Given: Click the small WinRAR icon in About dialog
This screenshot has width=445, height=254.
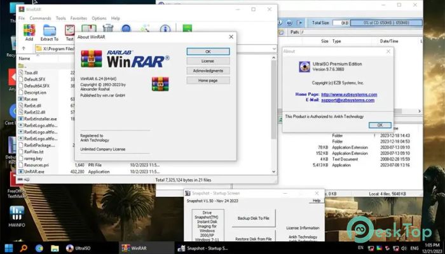Looking at the screenshot, I should pyautogui.click(x=160, y=84).
